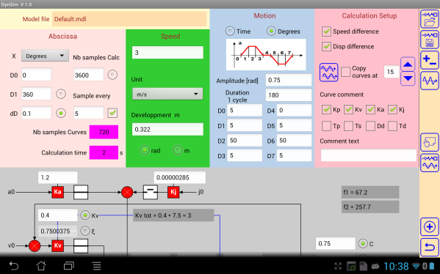Enable the Tp curve comment checkbox
The height and width of the screenshot is (274, 440).
326,126
